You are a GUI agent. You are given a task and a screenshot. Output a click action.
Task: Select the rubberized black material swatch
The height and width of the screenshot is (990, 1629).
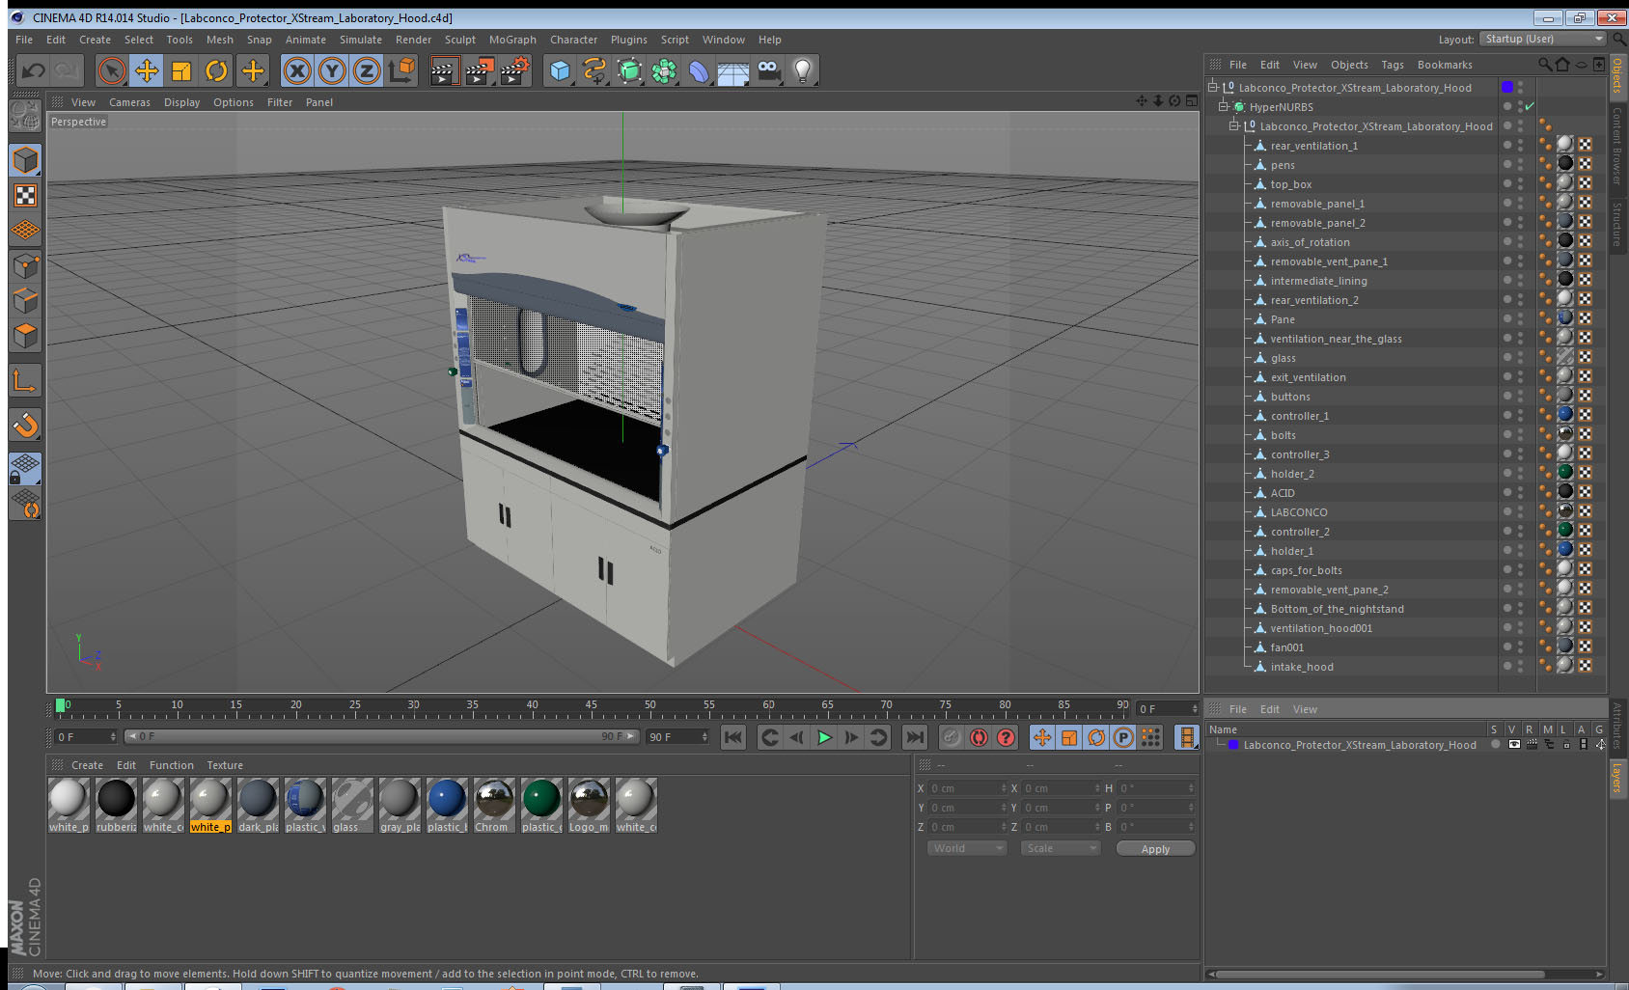coord(116,806)
